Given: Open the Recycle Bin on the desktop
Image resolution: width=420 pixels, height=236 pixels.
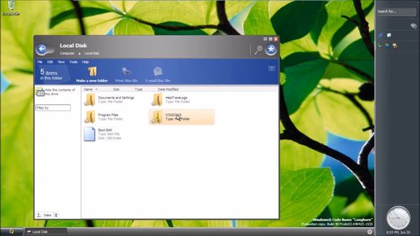Looking at the screenshot, I should coord(10,8).
